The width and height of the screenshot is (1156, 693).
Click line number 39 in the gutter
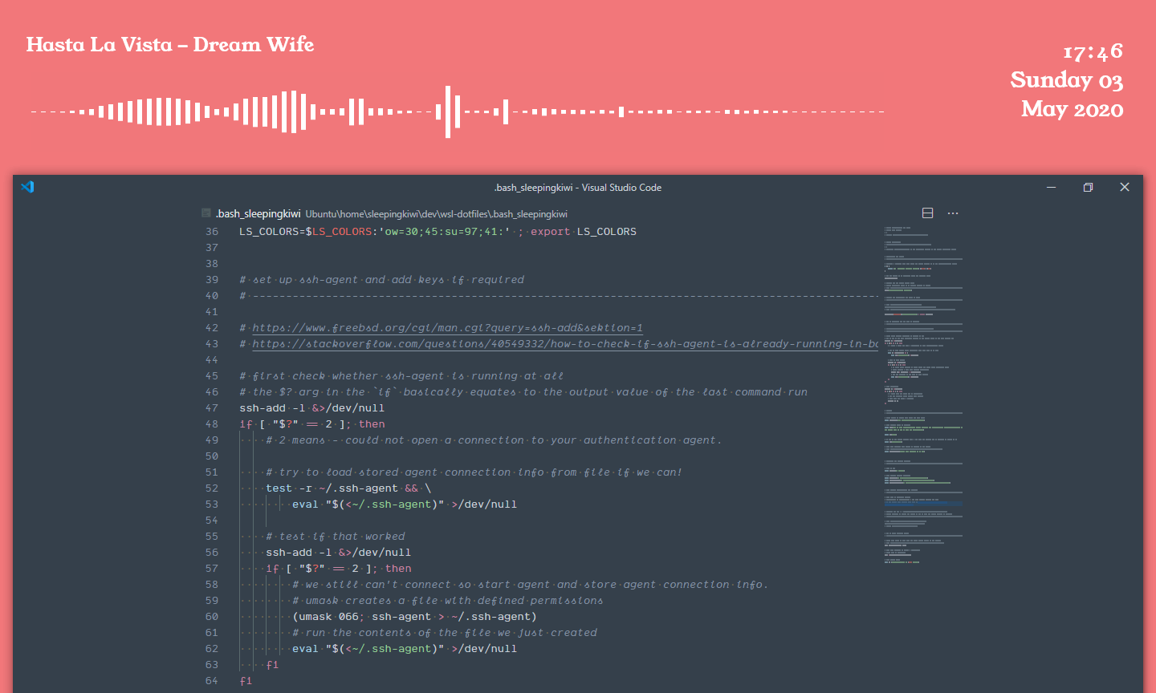[212, 280]
